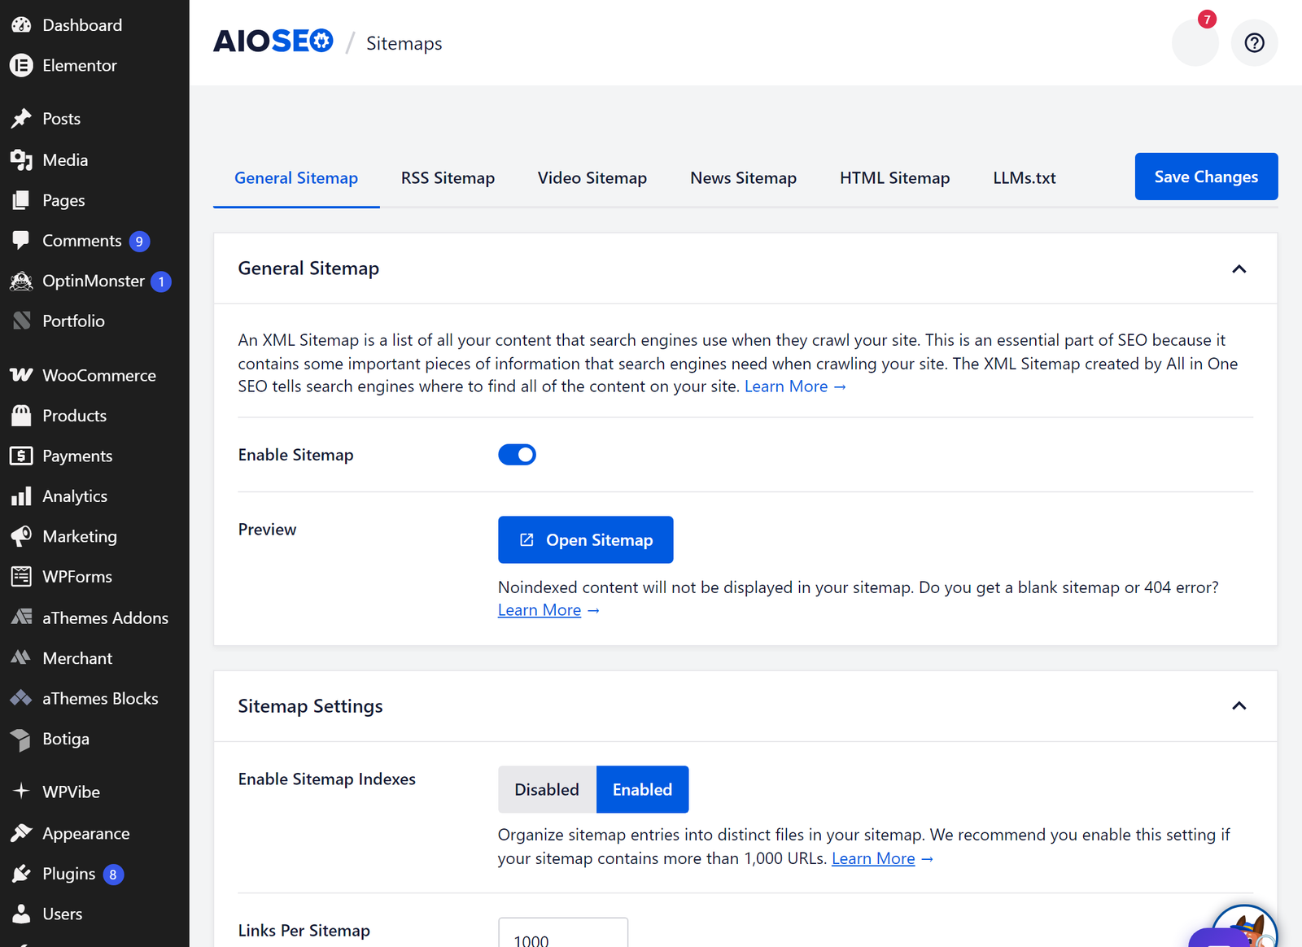Viewport: 1302px width, 947px height.
Task: Switch to the General Sitemap tab
Action: click(296, 178)
